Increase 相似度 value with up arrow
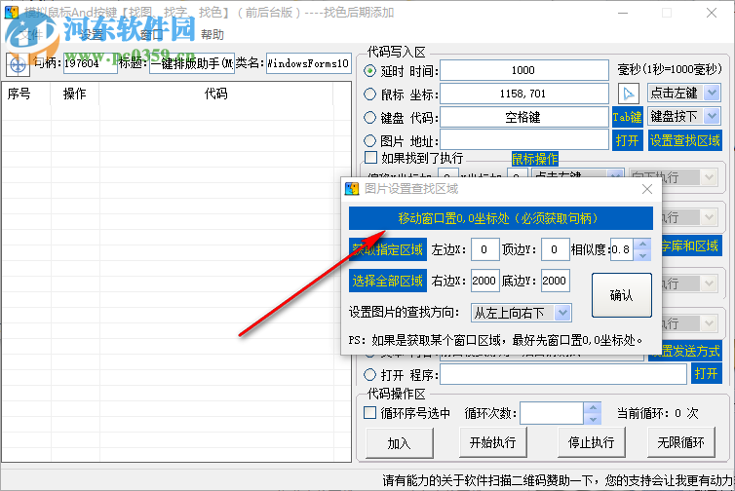The width and height of the screenshot is (735, 491). pyautogui.click(x=642, y=245)
